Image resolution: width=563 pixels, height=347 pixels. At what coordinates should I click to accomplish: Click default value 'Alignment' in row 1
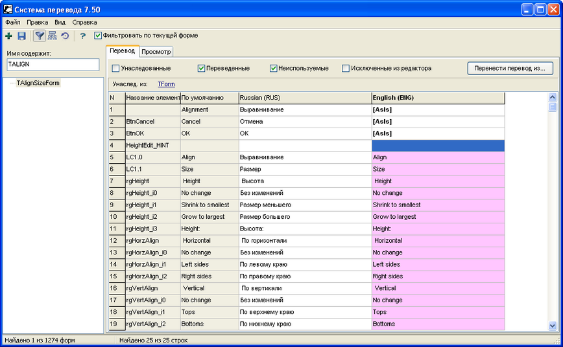pos(210,109)
